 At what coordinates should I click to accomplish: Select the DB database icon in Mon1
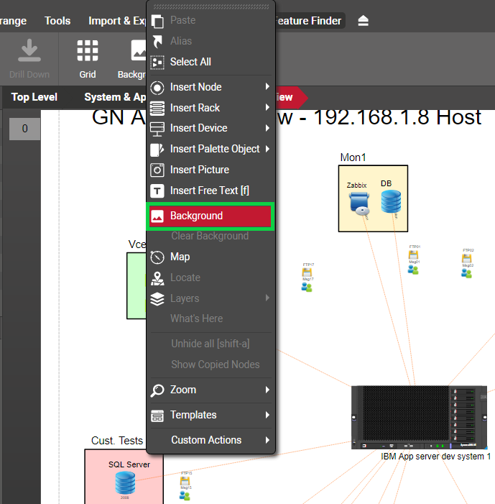click(x=390, y=202)
